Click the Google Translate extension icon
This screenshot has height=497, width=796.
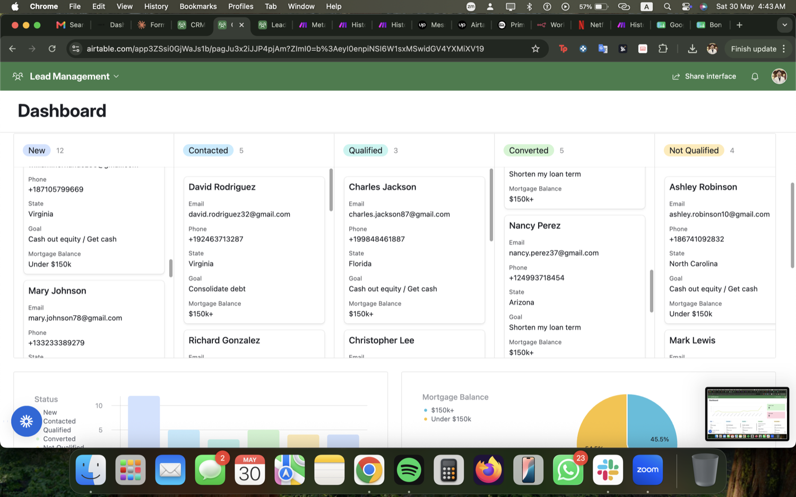coord(603,49)
